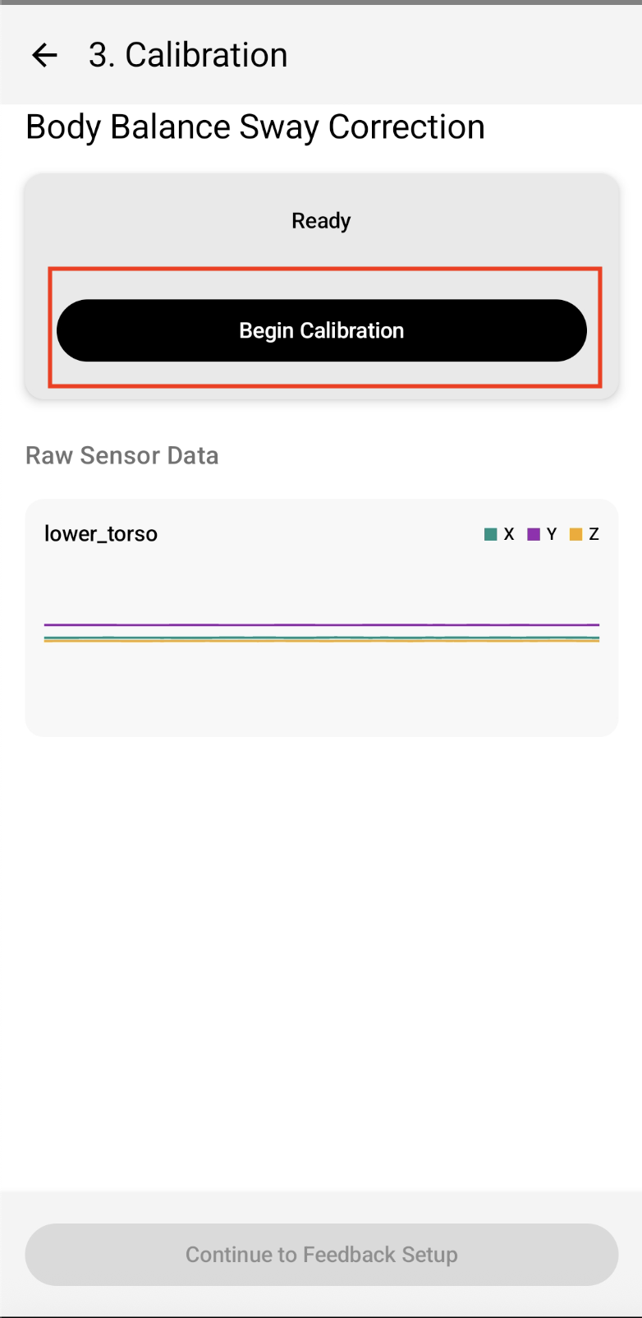The width and height of the screenshot is (642, 1318).
Task: Select the teal X legend swatch
Action: coord(491,534)
